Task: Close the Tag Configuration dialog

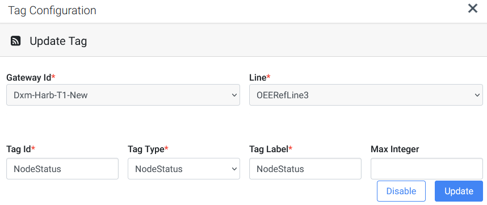Action: [x=472, y=9]
